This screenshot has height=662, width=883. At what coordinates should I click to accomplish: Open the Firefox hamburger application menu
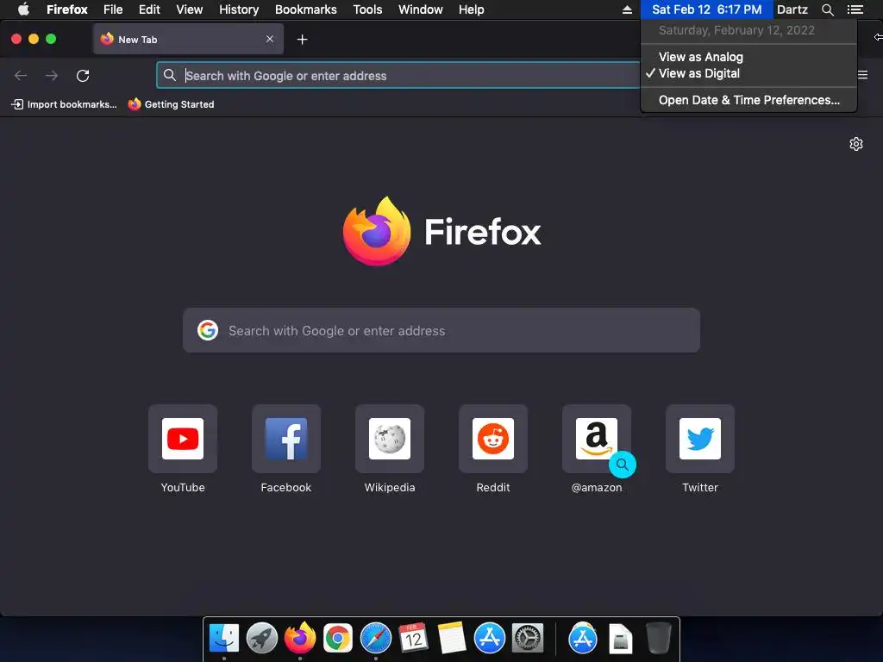point(862,75)
